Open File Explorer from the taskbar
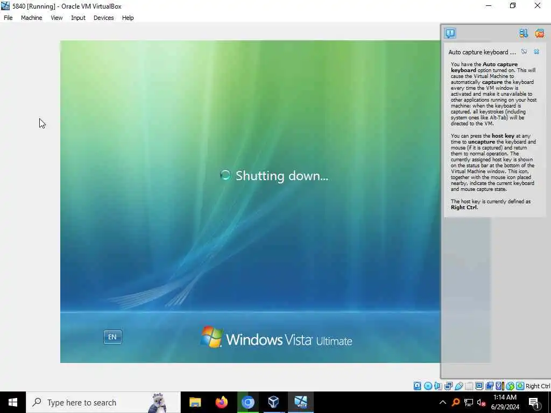This screenshot has height=413, width=551. point(195,402)
